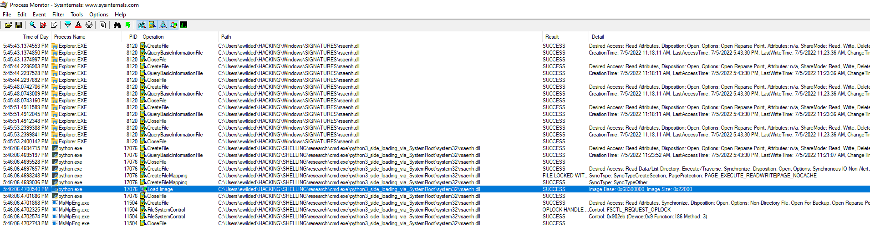Open the Edit menu
870x227 pixels.
tap(21, 15)
